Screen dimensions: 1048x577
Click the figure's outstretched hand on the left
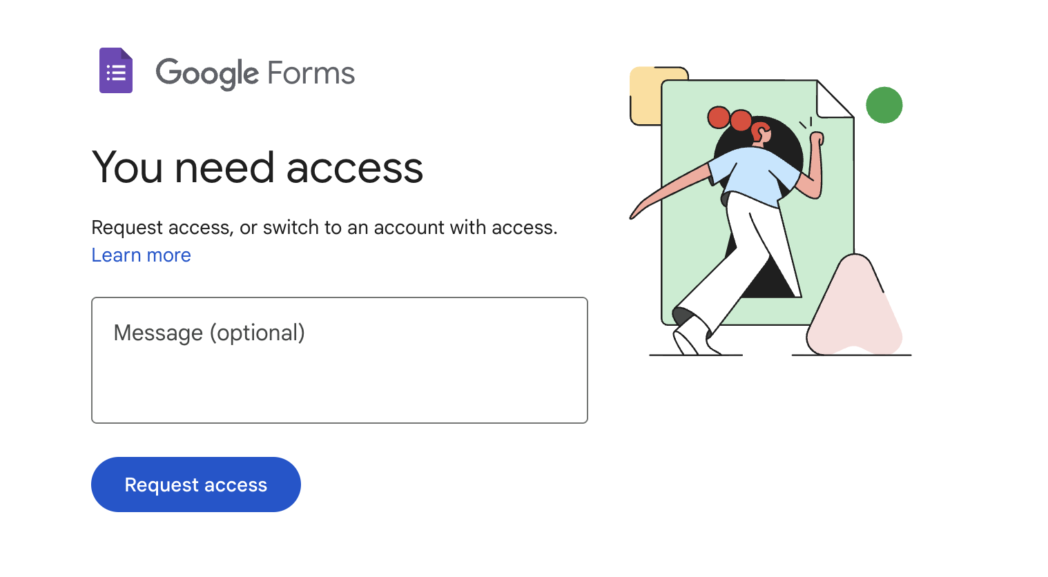(637, 211)
